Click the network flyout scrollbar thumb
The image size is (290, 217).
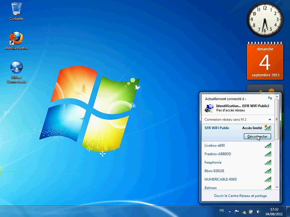coord(277,119)
